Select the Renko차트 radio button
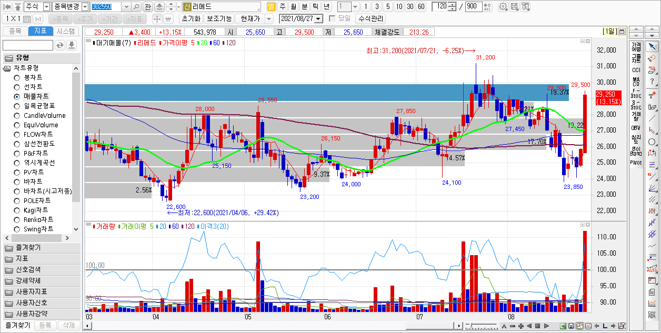Screen dimensions: 661x333 click(17, 219)
